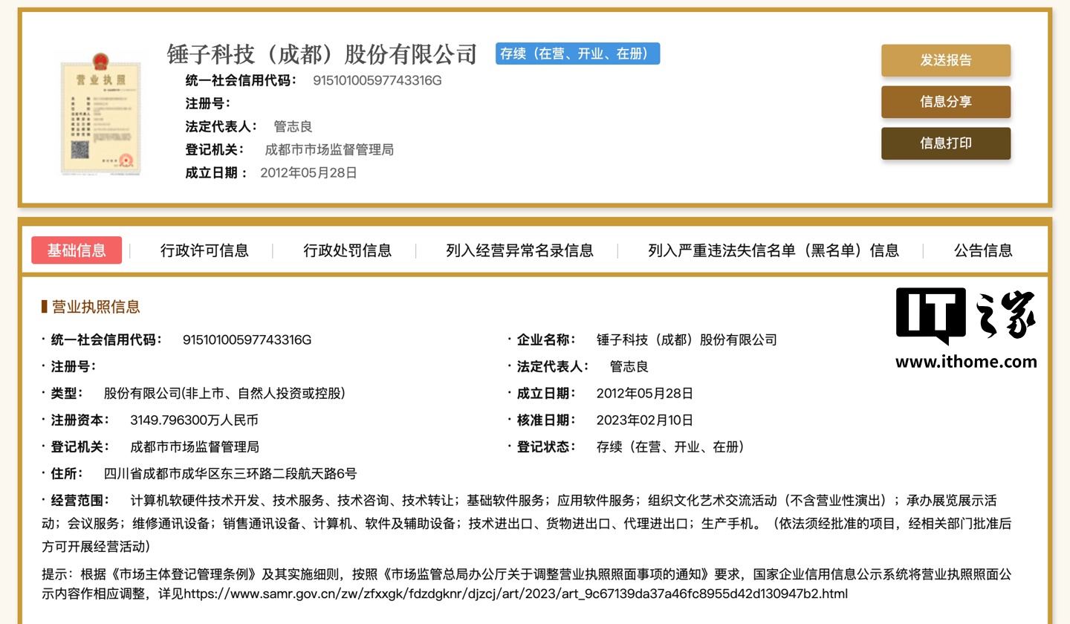Switch to the 行政许可信息 tab
This screenshot has height=624, width=1070.
tap(204, 250)
